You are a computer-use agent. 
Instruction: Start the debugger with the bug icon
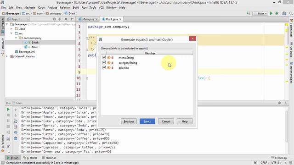pyautogui.click(x=277, y=13)
